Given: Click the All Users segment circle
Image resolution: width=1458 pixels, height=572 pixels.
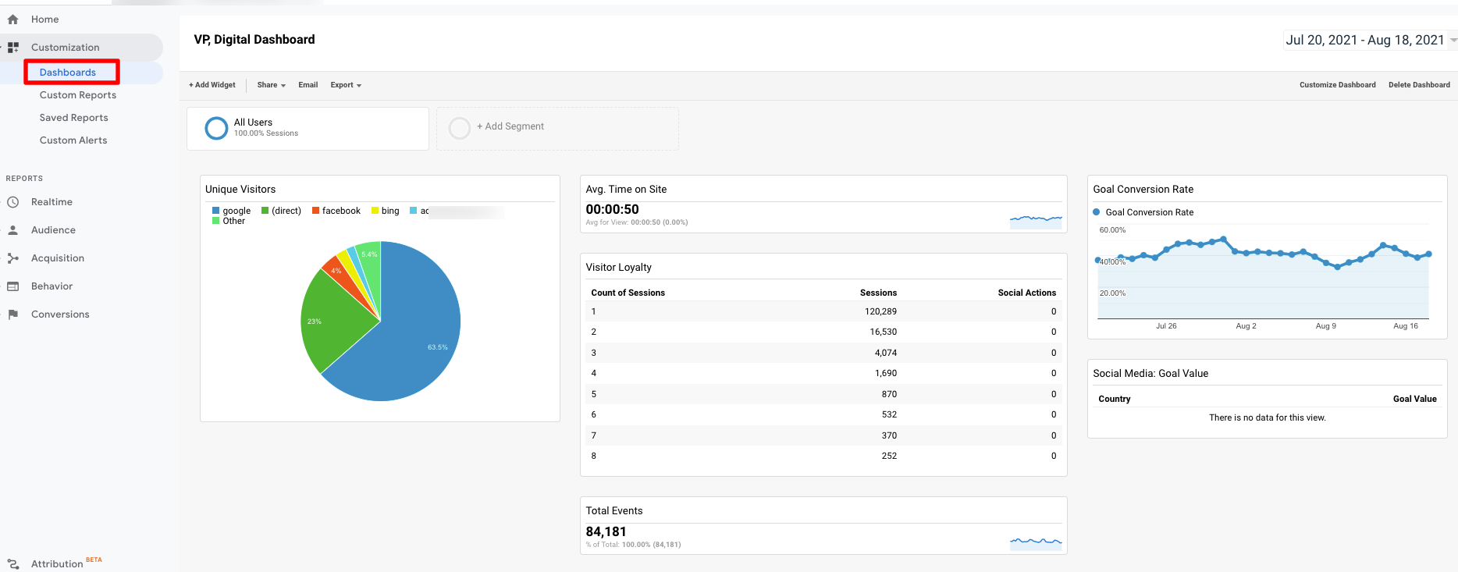Looking at the screenshot, I should tap(216, 128).
